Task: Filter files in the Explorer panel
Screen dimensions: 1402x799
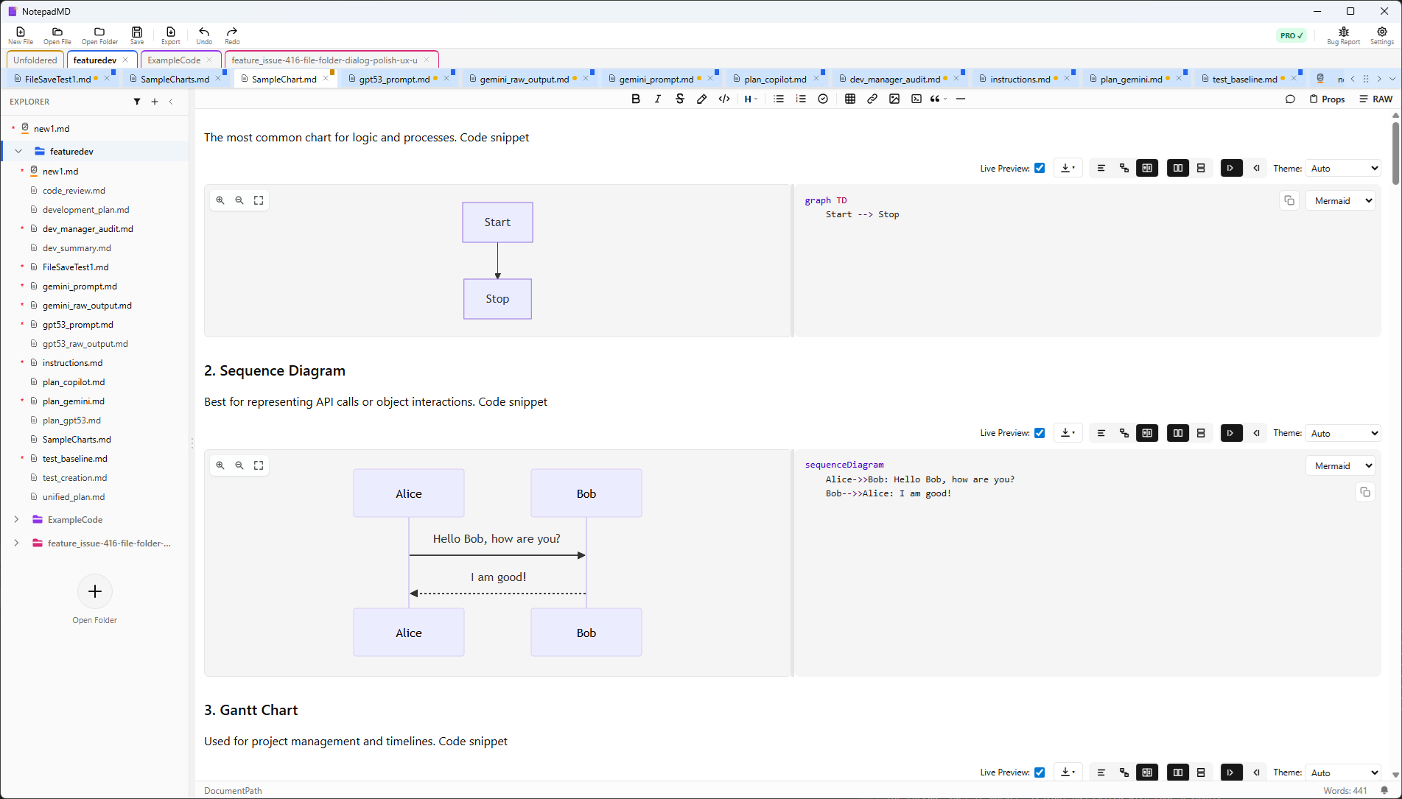Action: click(137, 102)
